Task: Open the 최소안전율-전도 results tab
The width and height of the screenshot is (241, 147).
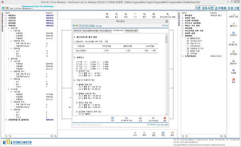Action: pyautogui.click(x=97, y=31)
